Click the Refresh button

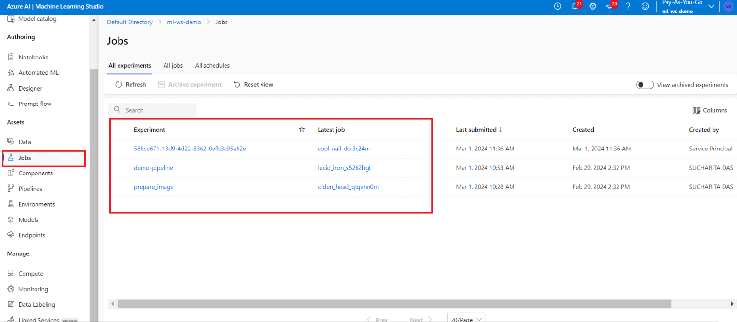pos(131,84)
